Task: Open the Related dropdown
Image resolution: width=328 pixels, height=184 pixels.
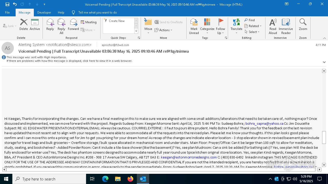Action: pyautogui.click(x=253, y=26)
